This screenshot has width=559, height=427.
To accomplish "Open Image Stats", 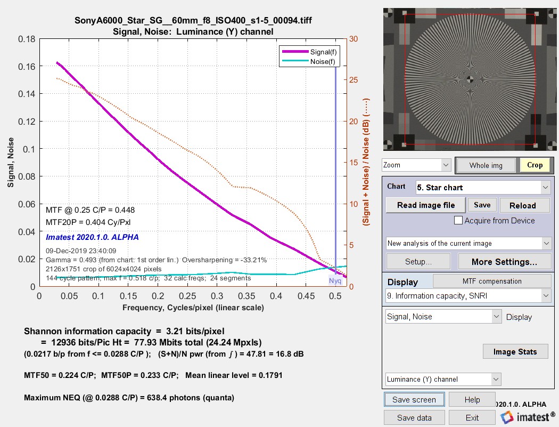I will (515, 352).
